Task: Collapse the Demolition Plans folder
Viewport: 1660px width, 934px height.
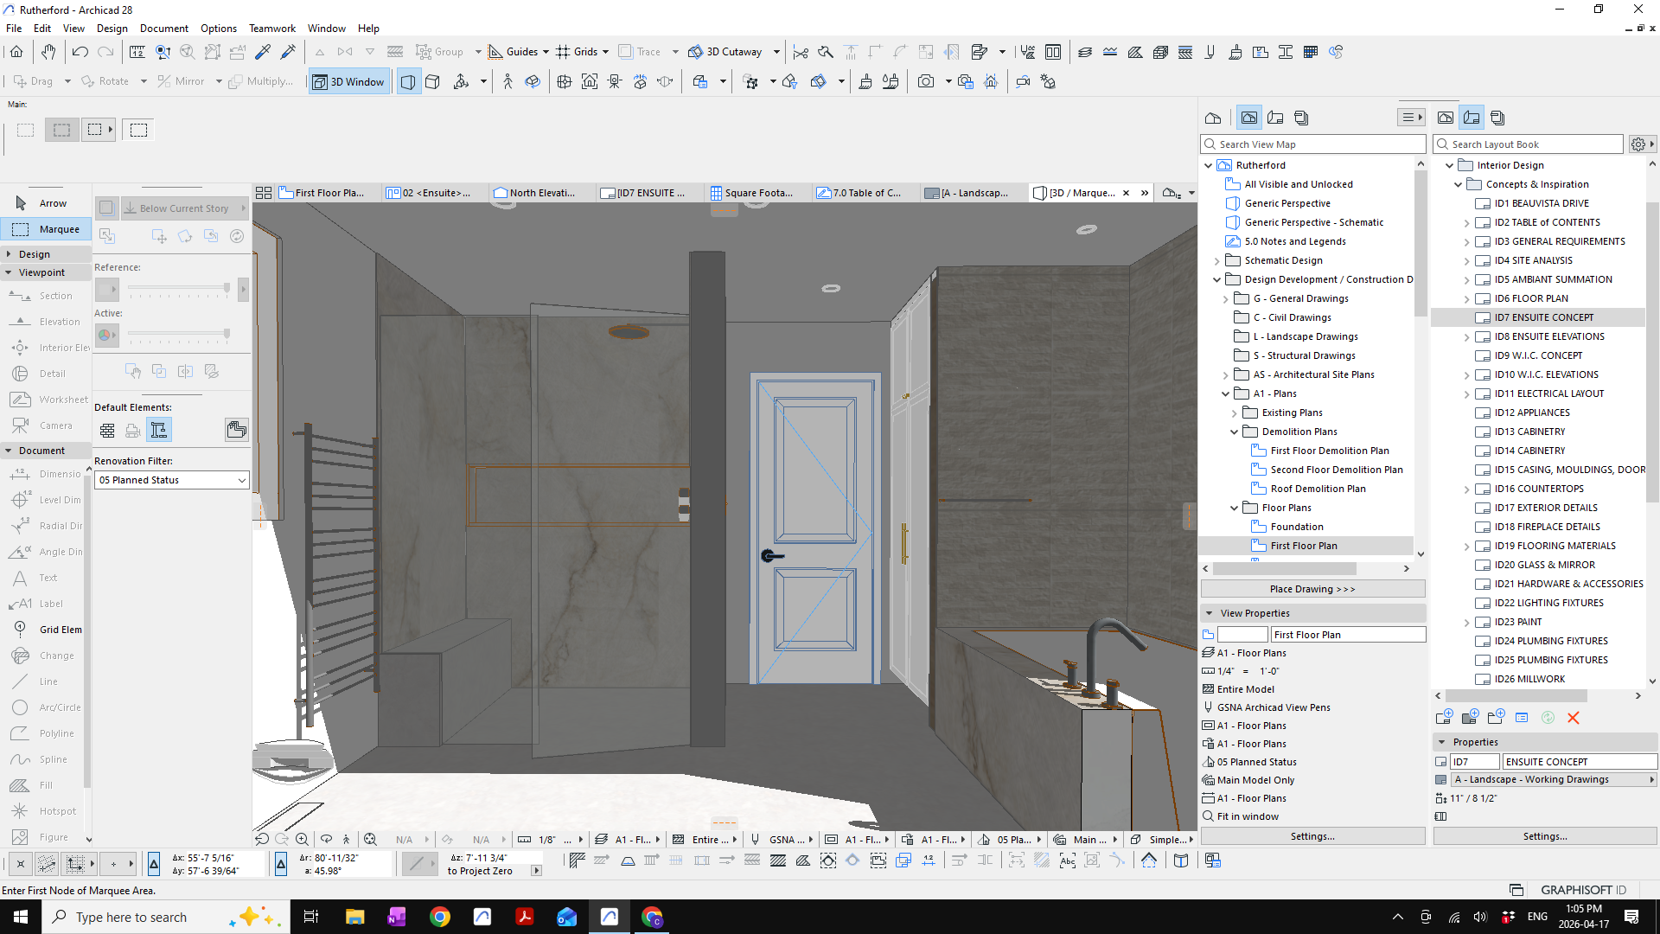Action: (1234, 432)
